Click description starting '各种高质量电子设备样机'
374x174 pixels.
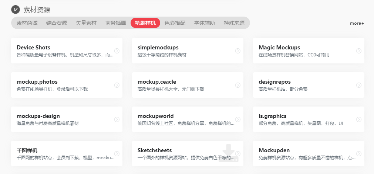(x=65, y=55)
